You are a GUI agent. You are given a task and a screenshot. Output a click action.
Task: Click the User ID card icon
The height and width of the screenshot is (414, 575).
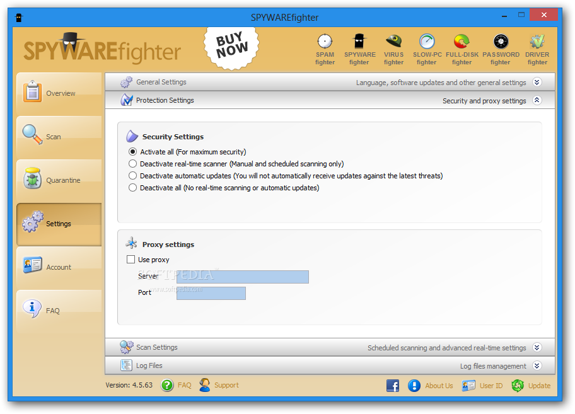pos(468,386)
